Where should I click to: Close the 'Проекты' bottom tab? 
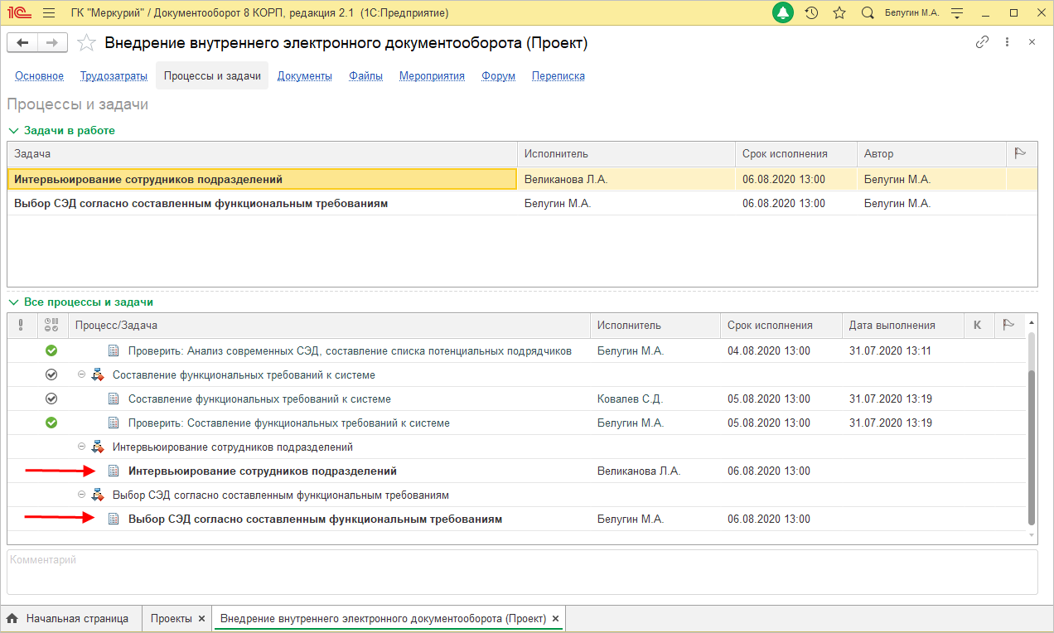click(x=201, y=619)
